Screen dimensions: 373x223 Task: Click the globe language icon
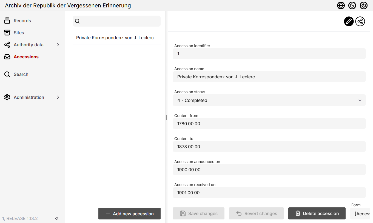click(x=341, y=5)
